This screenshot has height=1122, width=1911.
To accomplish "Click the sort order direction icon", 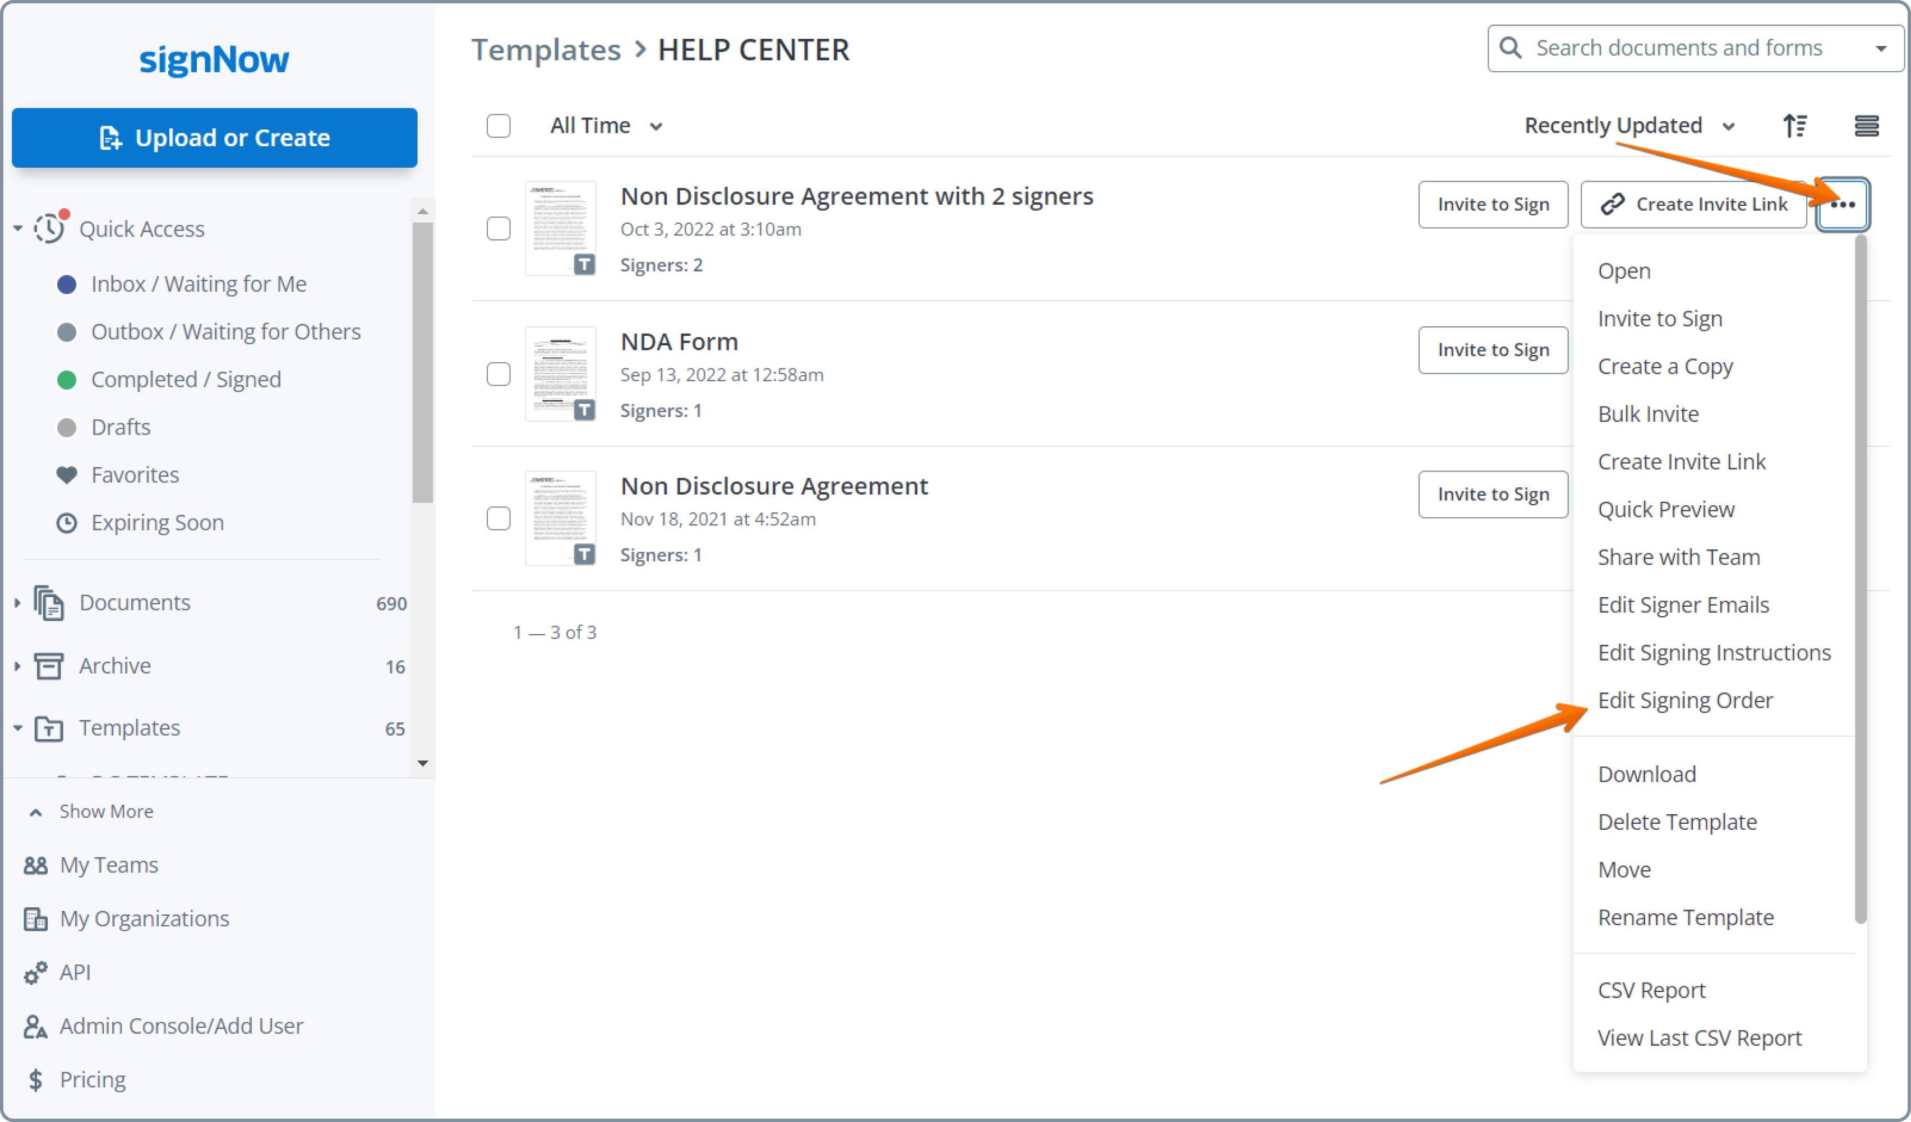I will tap(1794, 125).
